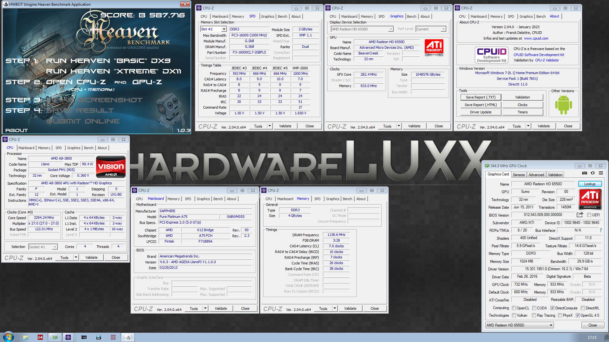The image size is (609, 342).
Task: Click the Heaven Benchmark taskbar icon
Action: [128, 337]
